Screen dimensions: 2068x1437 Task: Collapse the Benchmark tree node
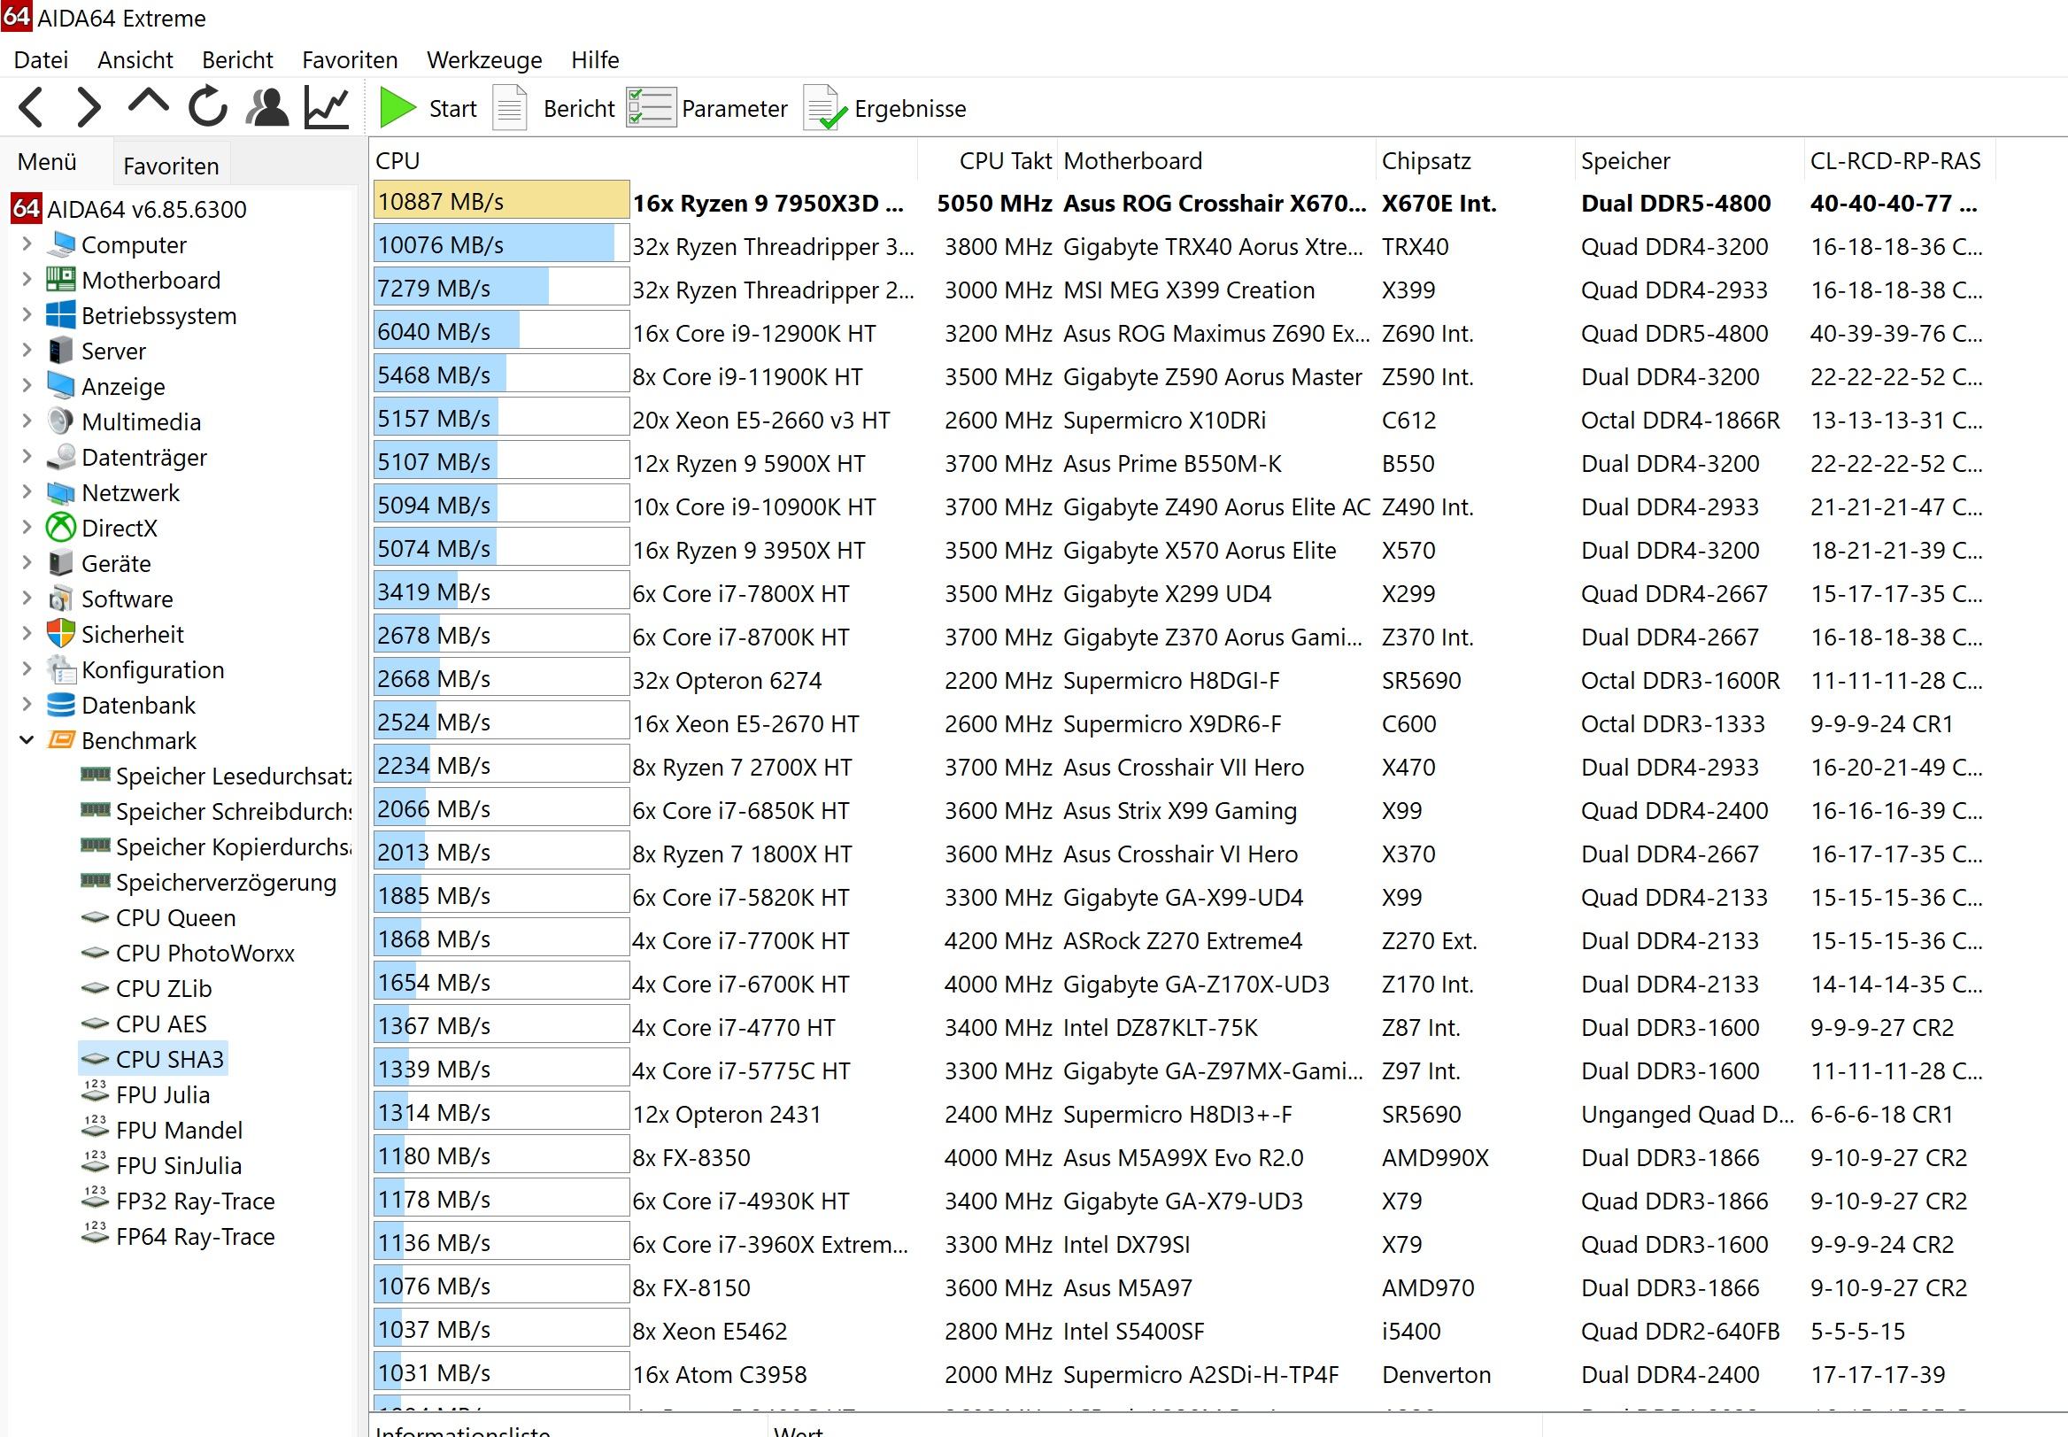pos(26,740)
